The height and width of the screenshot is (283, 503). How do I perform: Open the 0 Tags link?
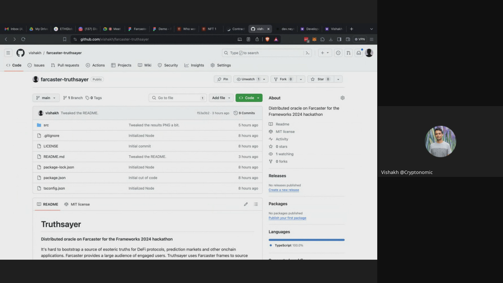point(94,98)
